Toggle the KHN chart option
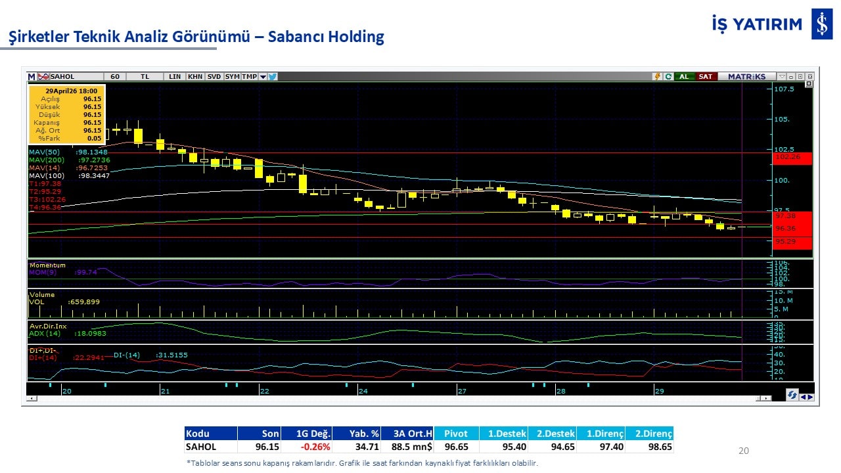Screen dimensions: 841x473 [195, 77]
